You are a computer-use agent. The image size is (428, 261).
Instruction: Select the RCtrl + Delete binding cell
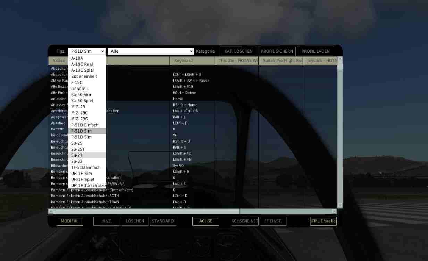[x=192, y=93]
